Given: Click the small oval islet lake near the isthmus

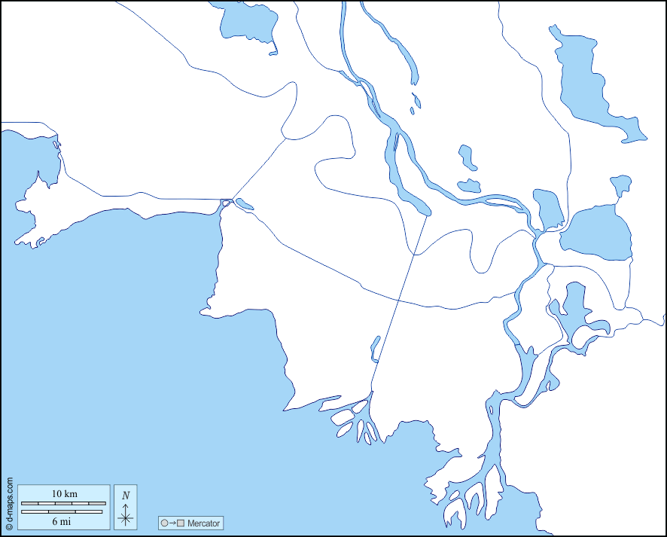Looking at the screenshot, I should point(245,203).
